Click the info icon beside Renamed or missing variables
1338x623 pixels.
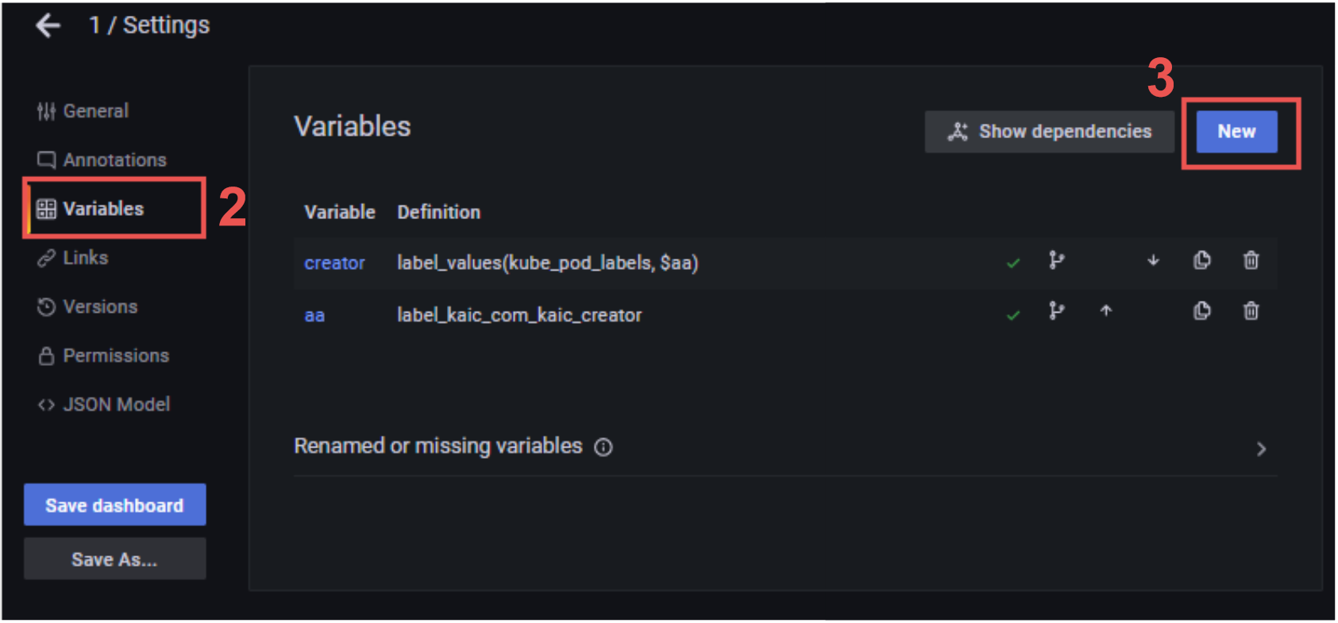point(603,448)
